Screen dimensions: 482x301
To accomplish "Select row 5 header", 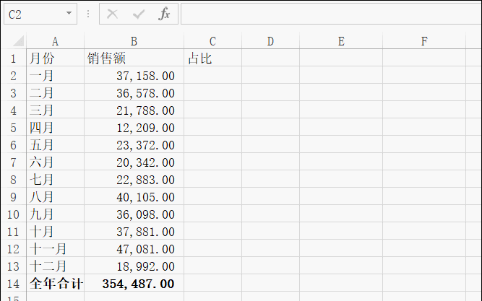I will [13, 128].
